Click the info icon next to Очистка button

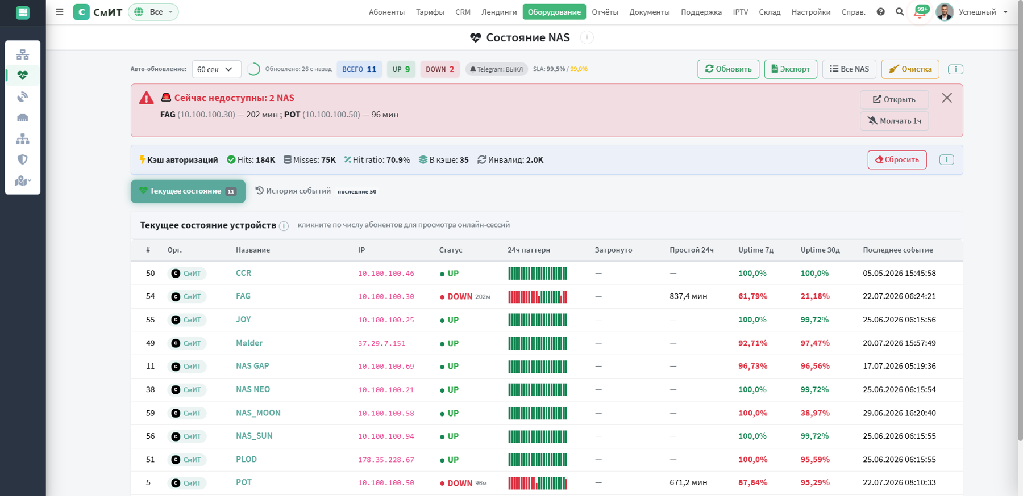point(955,69)
